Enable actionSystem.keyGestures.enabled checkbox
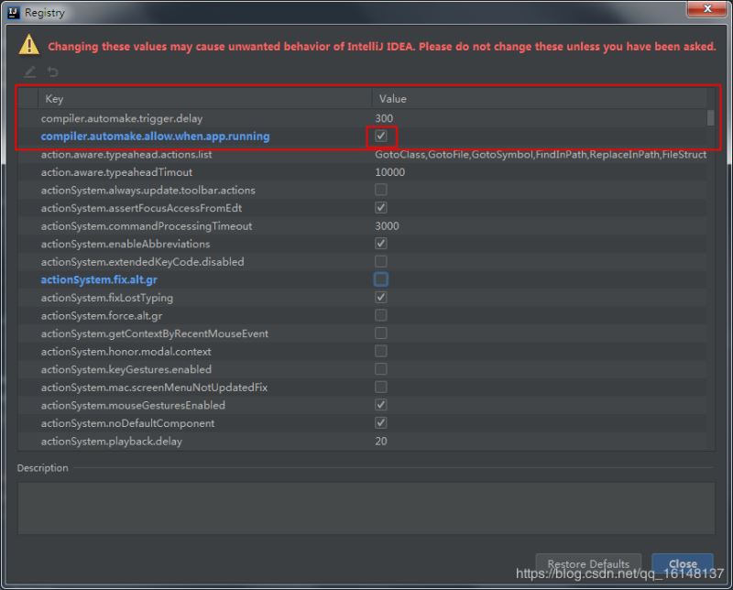The image size is (733, 590). pyautogui.click(x=381, y=369)
